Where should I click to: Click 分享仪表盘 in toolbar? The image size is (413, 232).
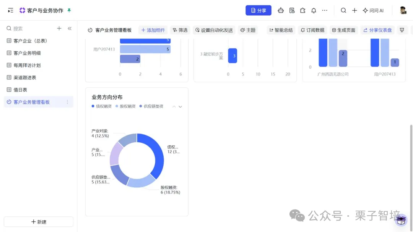[377, 30]
